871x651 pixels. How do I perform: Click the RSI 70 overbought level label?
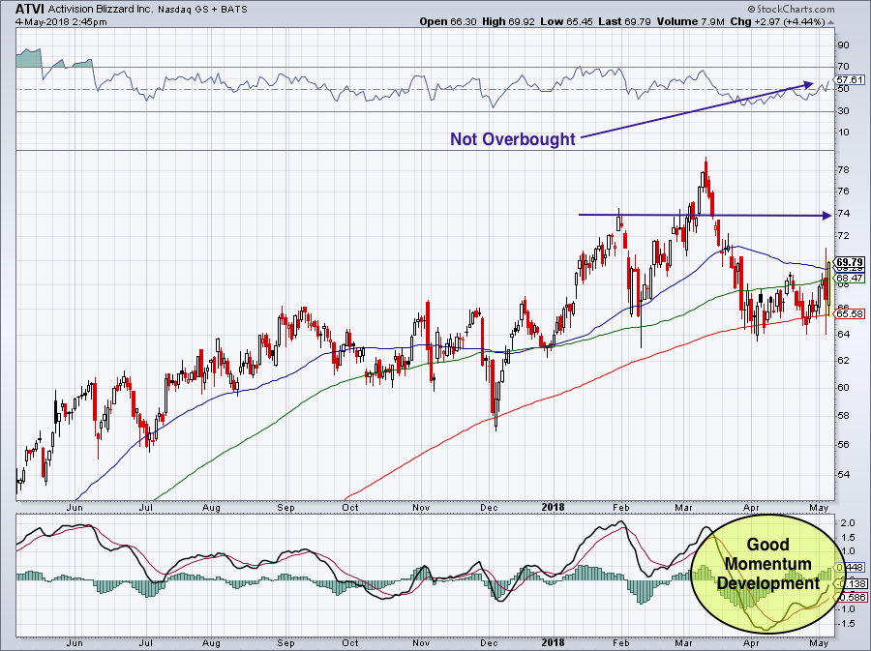[x=843, y=67]
